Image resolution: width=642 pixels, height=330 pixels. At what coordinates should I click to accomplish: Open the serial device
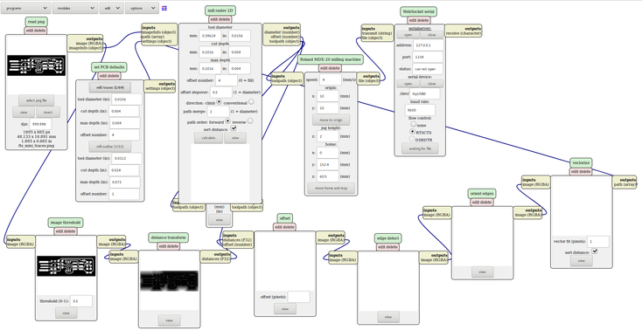408,84
